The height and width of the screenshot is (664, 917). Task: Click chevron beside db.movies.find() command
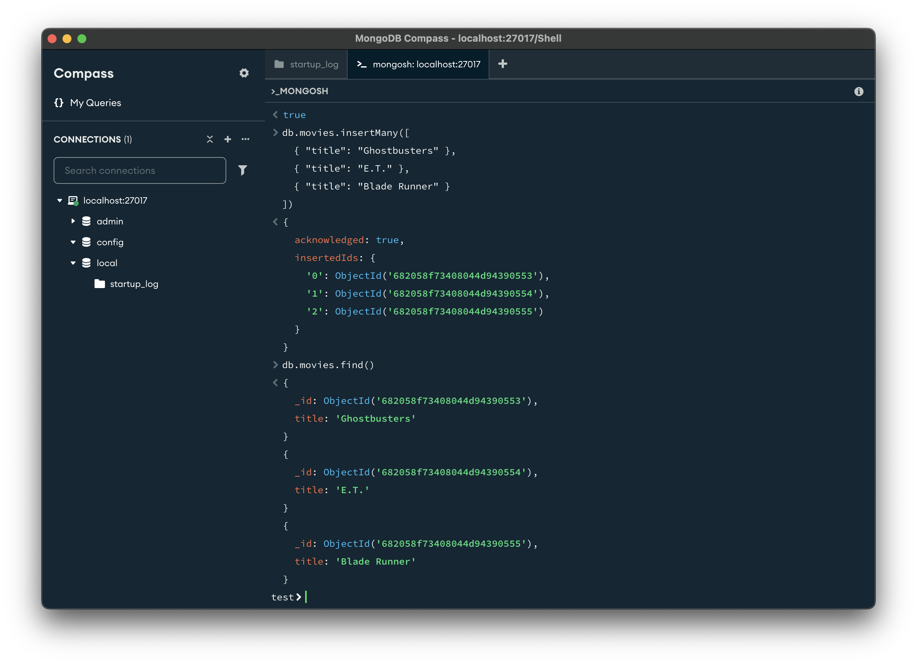pos(275,365)
